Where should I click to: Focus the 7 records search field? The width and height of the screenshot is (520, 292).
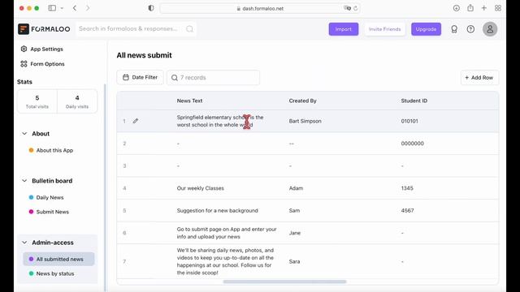(x=213, y=78)
